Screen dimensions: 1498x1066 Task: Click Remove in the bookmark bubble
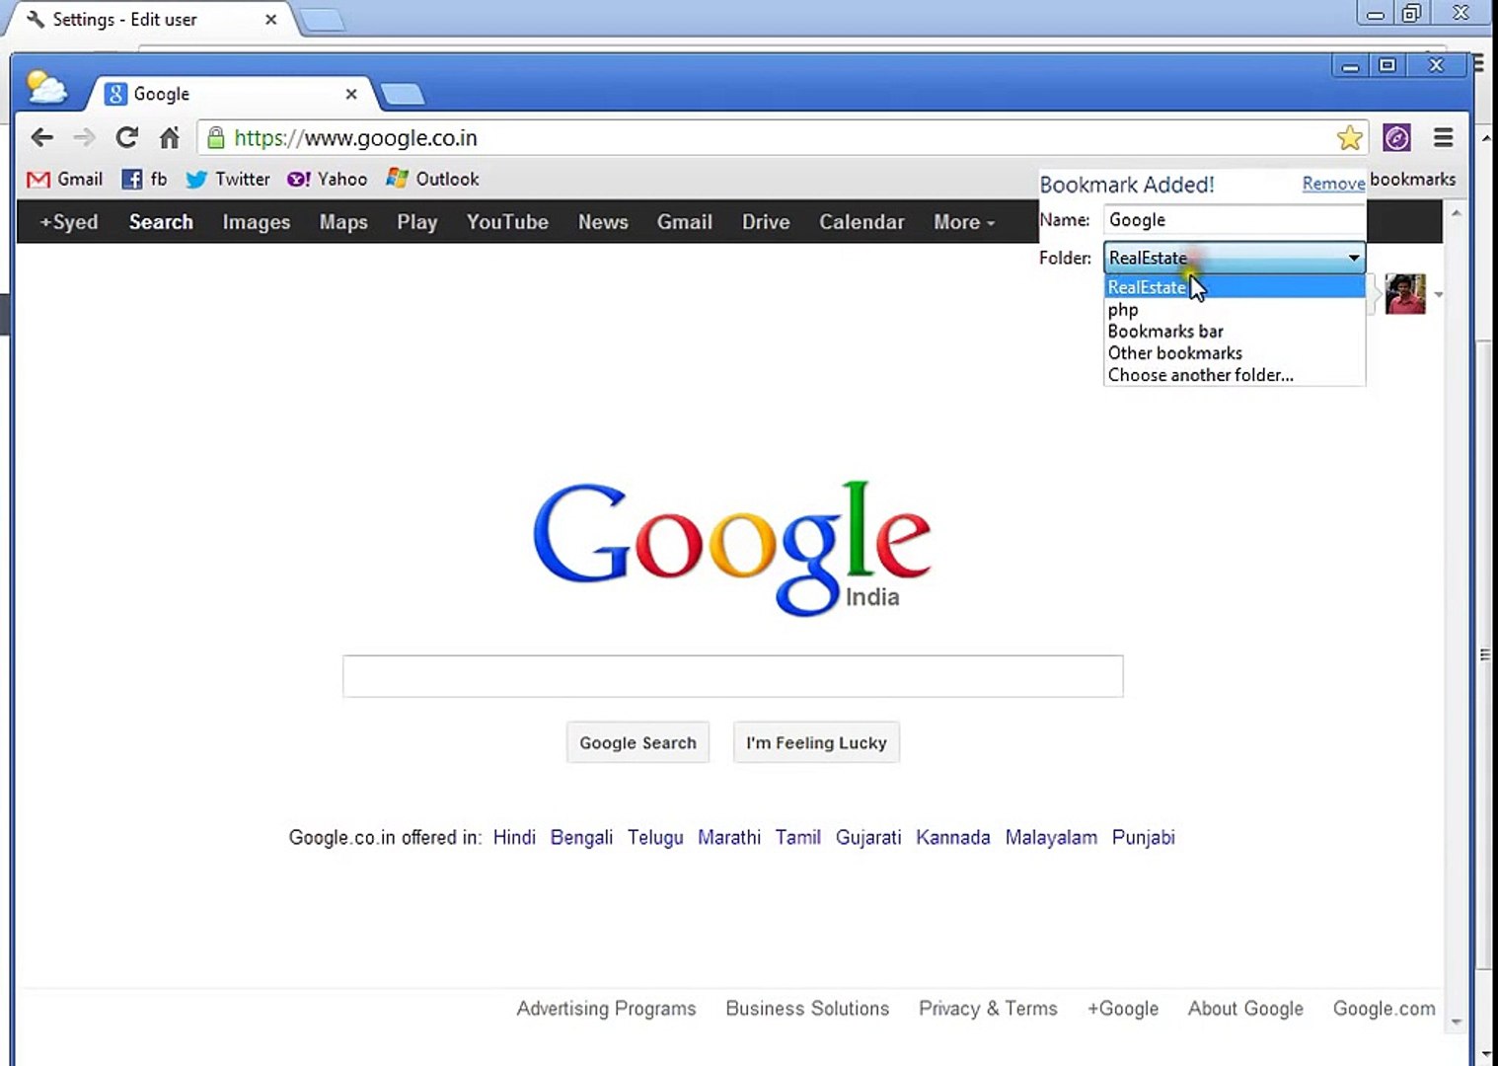(x=1333, y=184)
